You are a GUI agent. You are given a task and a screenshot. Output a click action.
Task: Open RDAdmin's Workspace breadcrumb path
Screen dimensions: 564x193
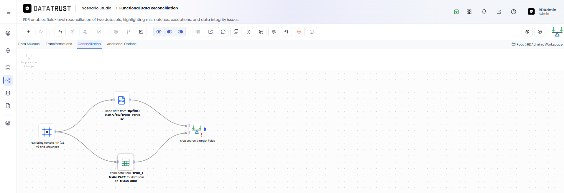(545, 44)
